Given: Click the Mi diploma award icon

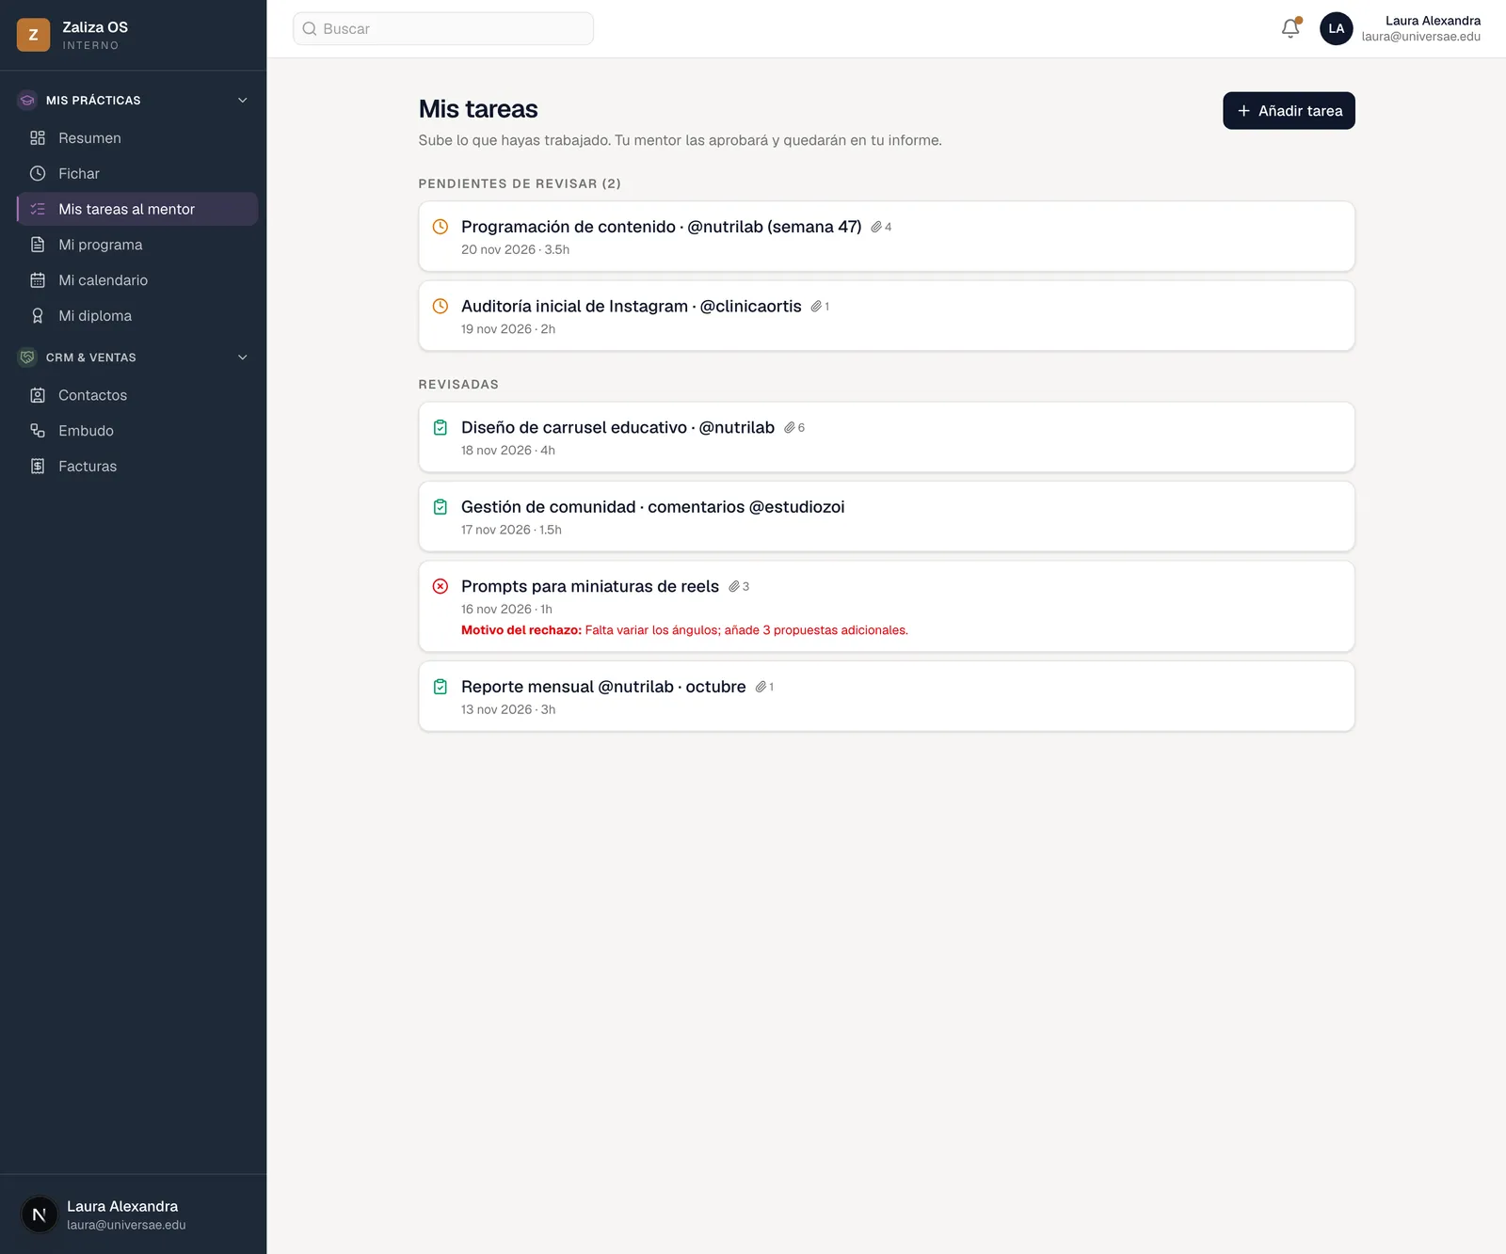Looking at the screenshot, I should (x=38, y=316).
